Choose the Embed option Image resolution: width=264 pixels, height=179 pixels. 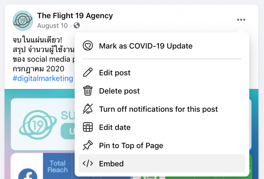click(162, 163)
